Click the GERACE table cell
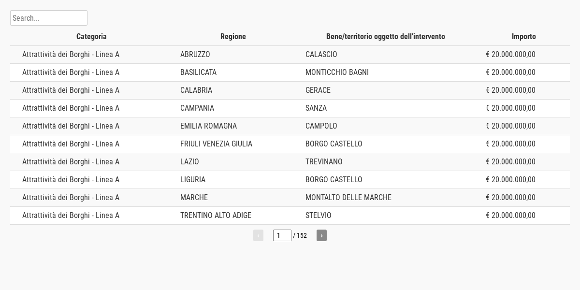This screenshot has height=290, width=580. coord(318,90)
